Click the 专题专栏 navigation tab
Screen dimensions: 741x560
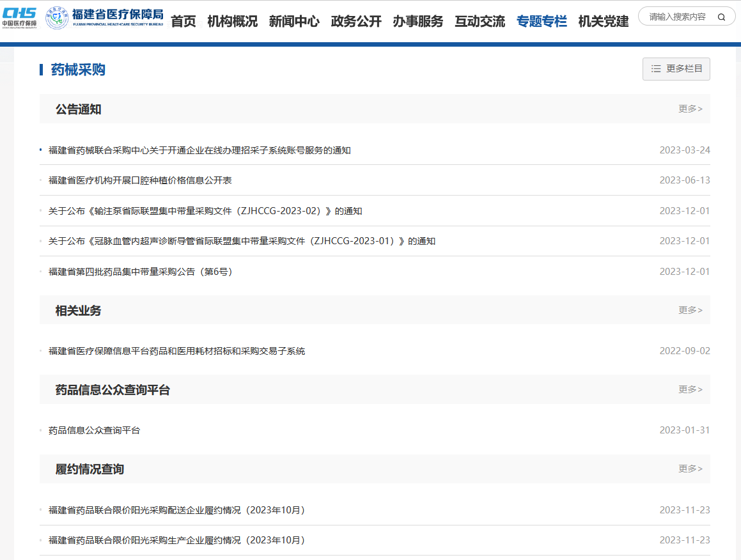[x=542, y=21]
